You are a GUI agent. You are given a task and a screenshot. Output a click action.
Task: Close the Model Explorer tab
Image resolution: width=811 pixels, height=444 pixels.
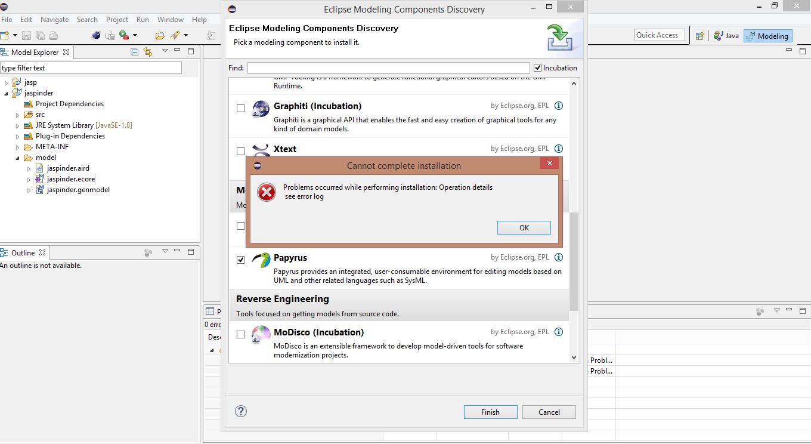[x=66, y=52]
